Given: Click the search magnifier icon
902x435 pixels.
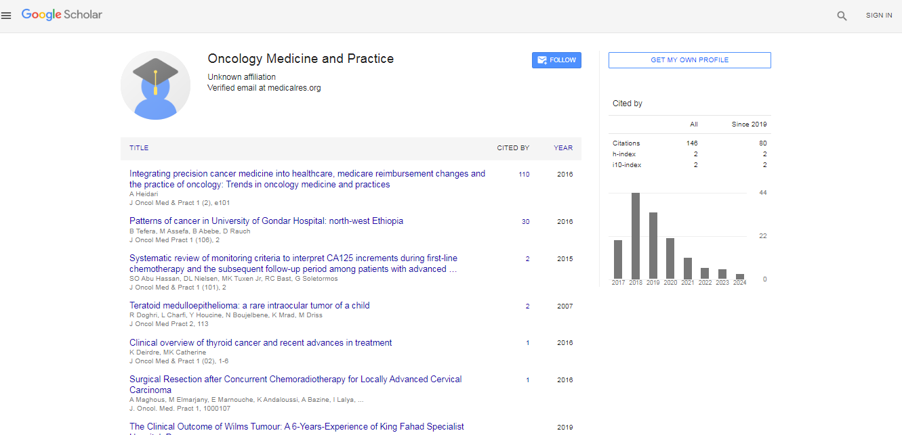Looking at the screenshot, I should tap(842, 16).
